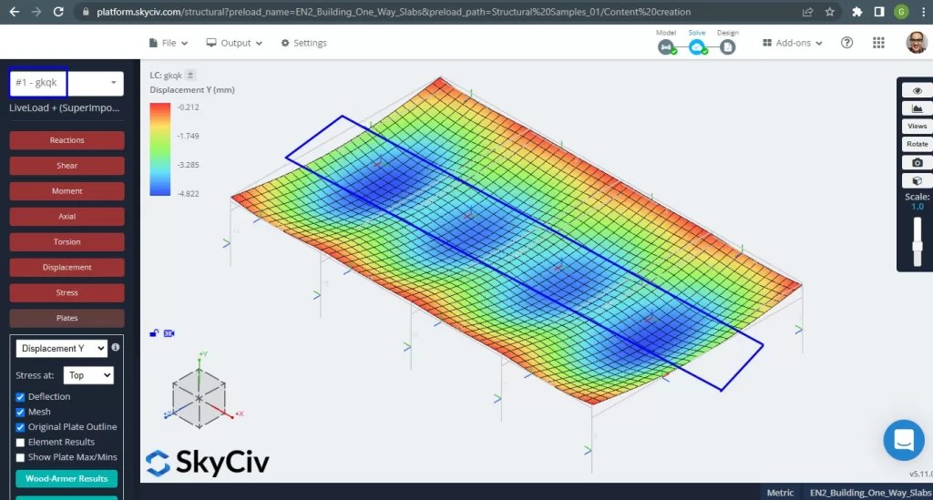
Task: Open the Chrome profile G icon
Action: [901, 11]
